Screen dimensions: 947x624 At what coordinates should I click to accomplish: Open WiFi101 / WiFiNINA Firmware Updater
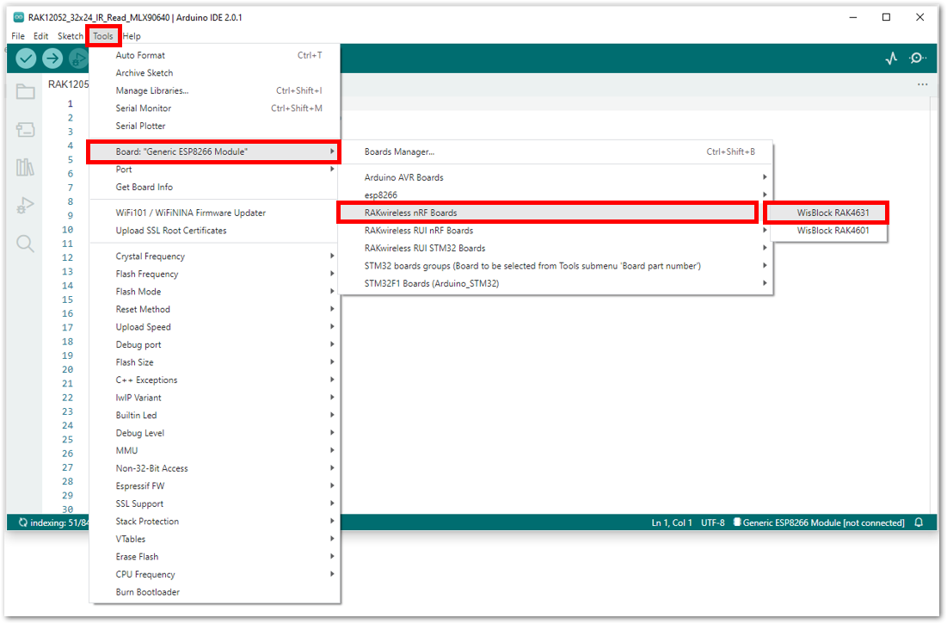coord(215,213)
